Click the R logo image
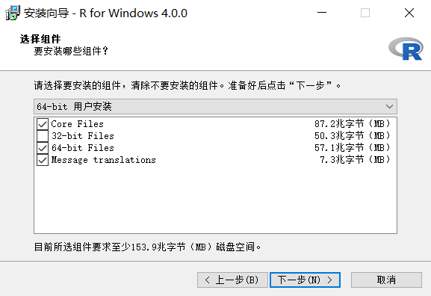Screen dimensions: 431x296 point(406,49)
